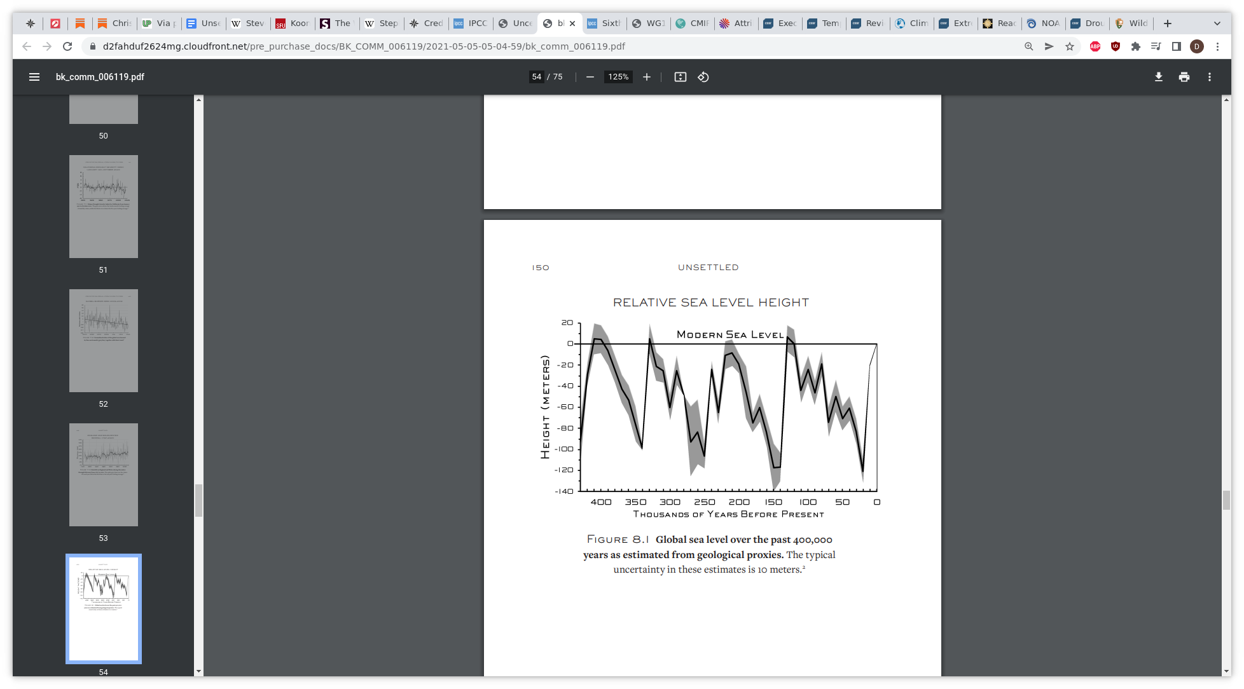
Task: Click the zoom out minus icon
Action: (x=590, y=77)
